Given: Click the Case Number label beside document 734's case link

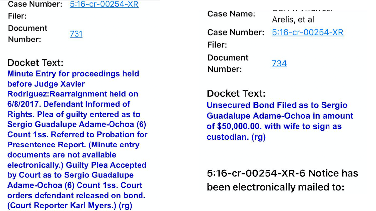Looking at the screenshot, I should [x=235, y=32].
